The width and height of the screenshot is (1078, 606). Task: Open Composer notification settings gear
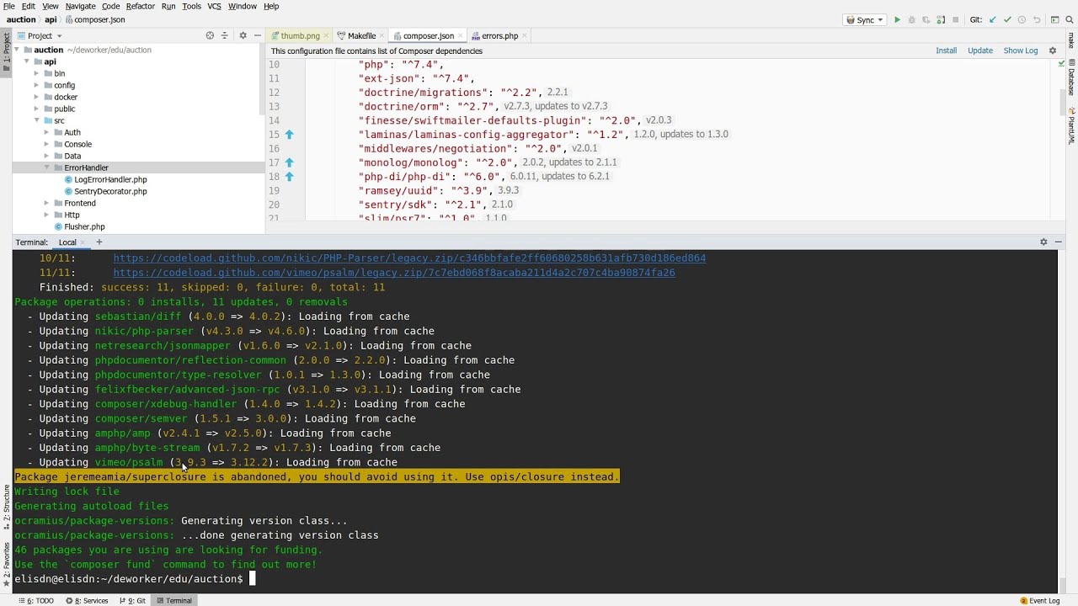click(x=1052, y=50)
